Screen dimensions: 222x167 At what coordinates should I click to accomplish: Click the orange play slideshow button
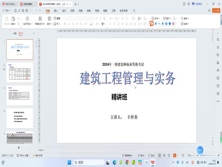[175, 156]
